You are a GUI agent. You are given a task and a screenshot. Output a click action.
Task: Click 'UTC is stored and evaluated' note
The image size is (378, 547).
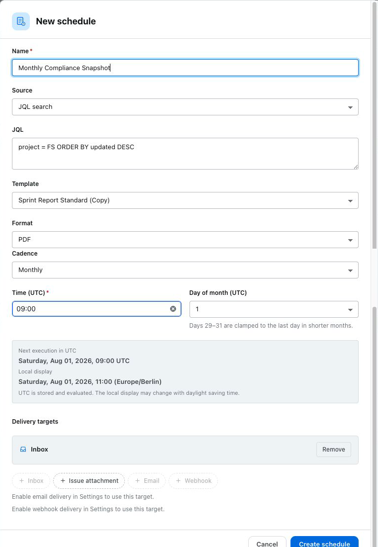[x=129, y=393]
